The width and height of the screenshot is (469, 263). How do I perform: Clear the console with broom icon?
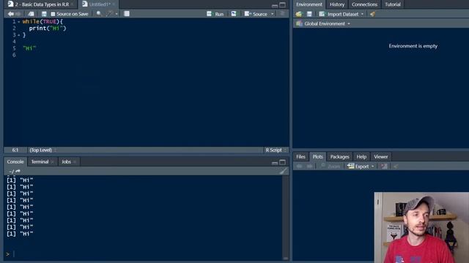pyautogui.click(x=283, y=171)
